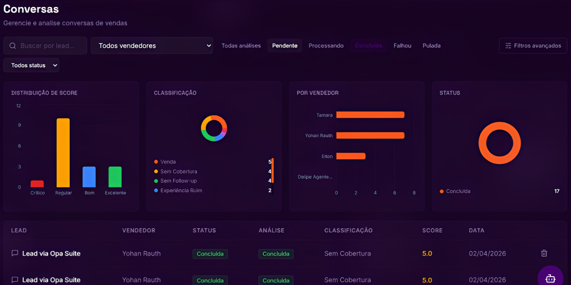Switch to the Processando tab

[x=326, y=46]
